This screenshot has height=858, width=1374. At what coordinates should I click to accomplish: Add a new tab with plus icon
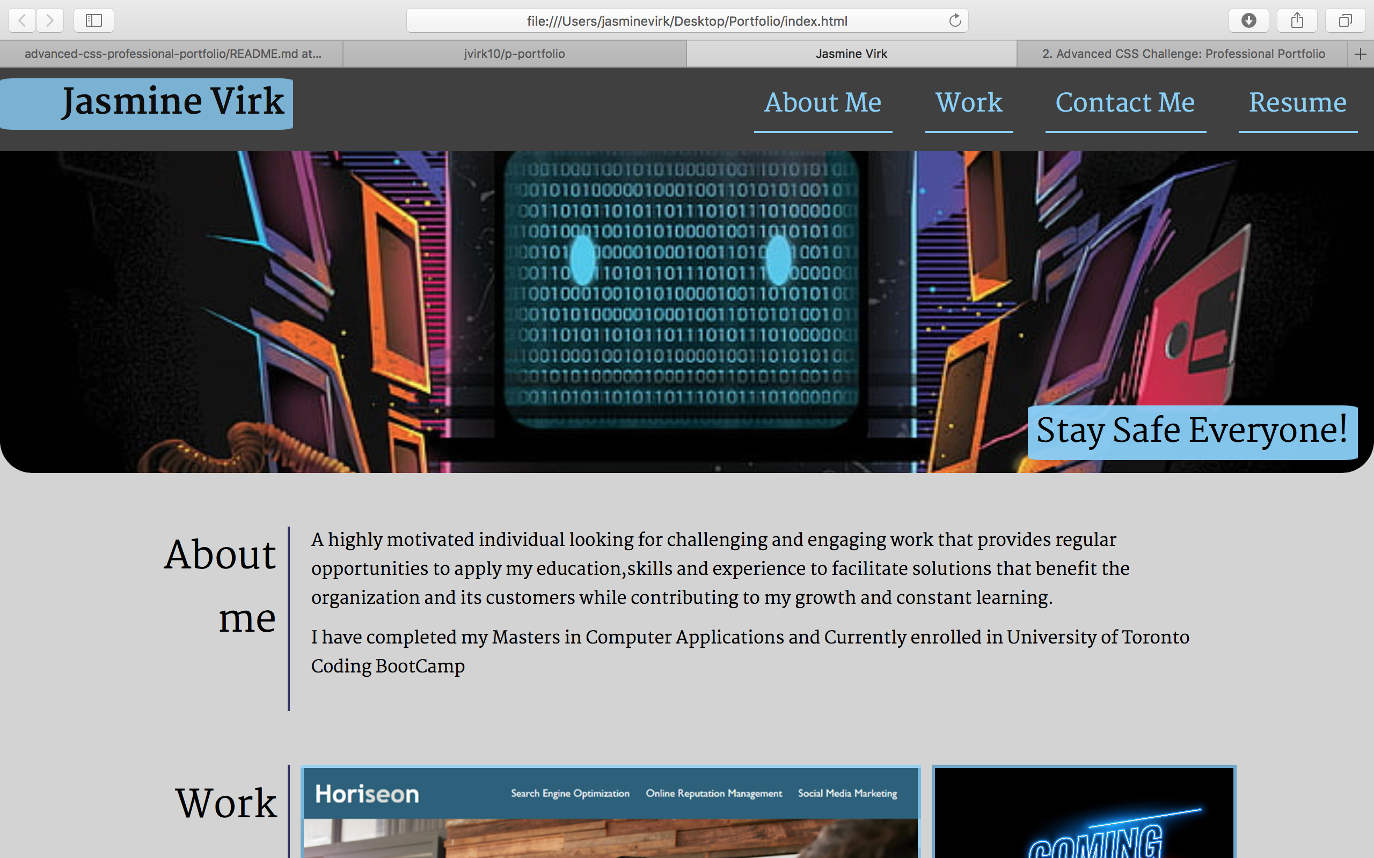(x=1361, y=54)
